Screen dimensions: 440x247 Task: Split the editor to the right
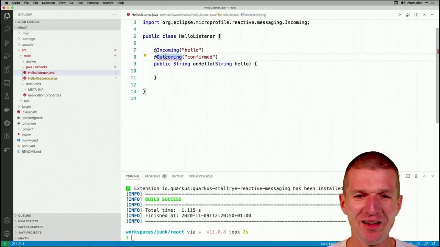click(416, 15)
